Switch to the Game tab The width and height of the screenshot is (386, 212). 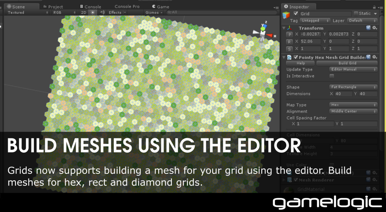[160, 6]
